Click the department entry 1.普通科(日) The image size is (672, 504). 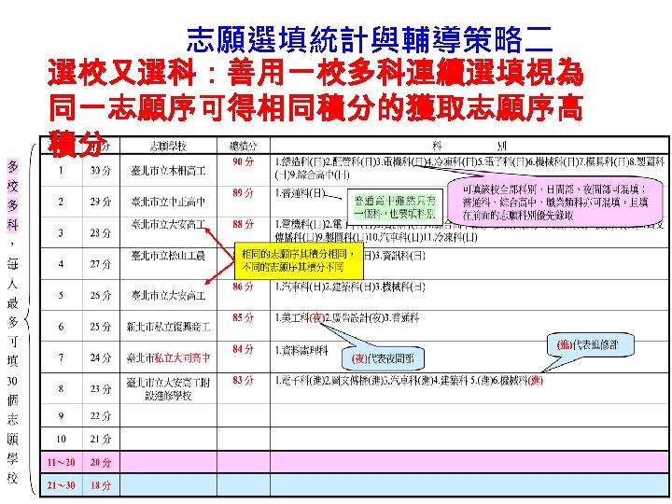pos(300,193)
